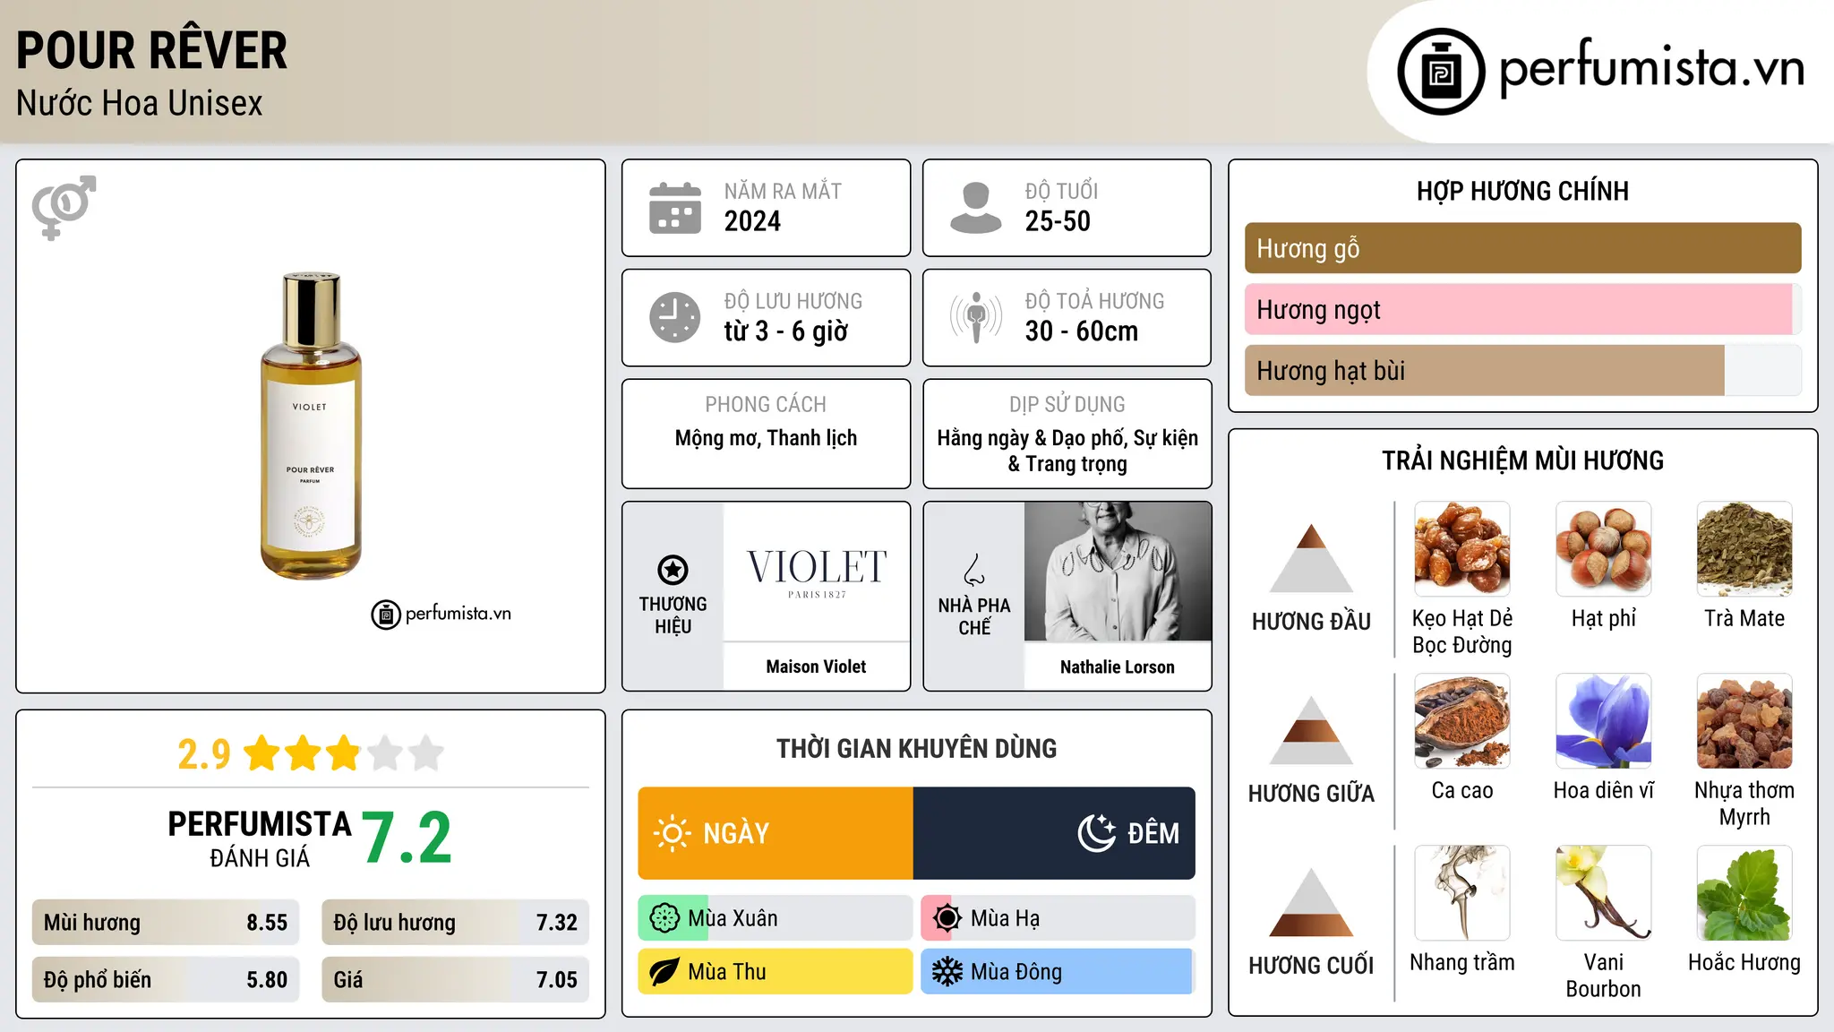
Task: Click the sillage icon beside ĐỘ TOẢ HƯƠNG
Action: (975, 317)
